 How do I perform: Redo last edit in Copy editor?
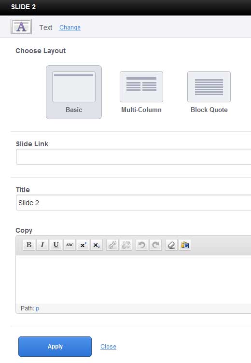pyautogui.click(x=155, y=245)
